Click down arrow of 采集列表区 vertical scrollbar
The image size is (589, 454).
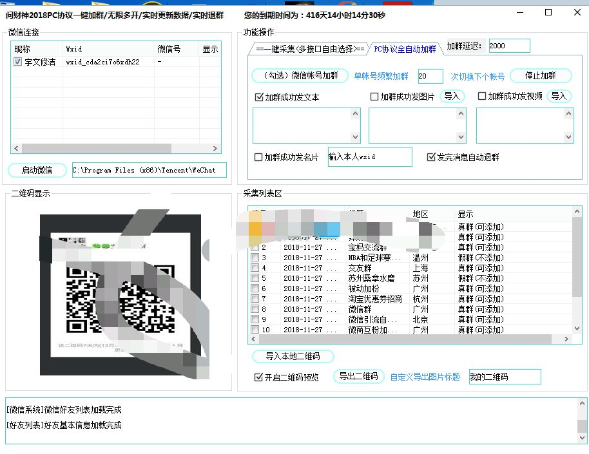[577, 328]
